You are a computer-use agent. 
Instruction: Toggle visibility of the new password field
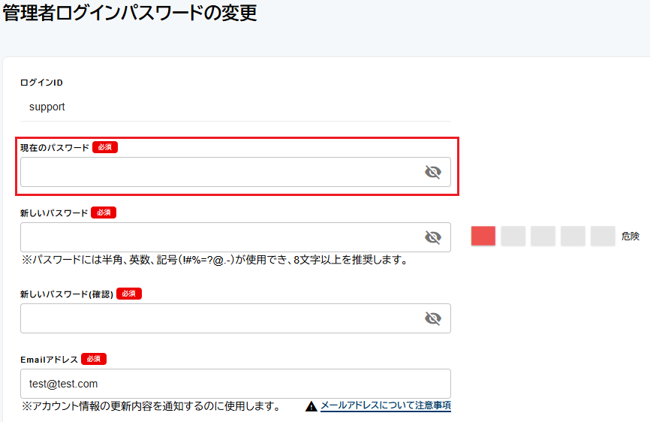pos(432,237)
